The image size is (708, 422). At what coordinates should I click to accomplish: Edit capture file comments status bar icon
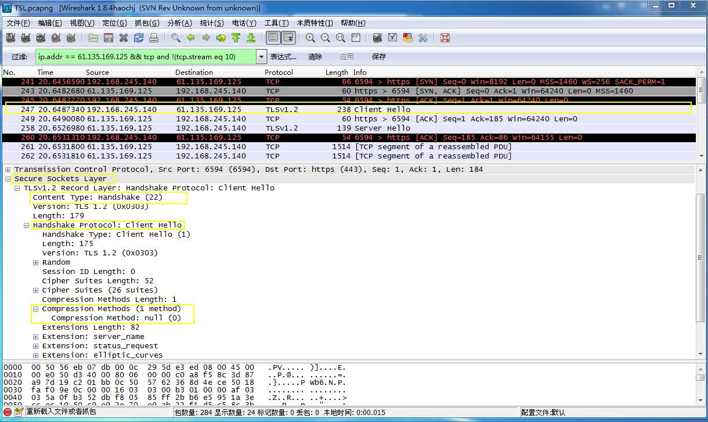pyautogui.click(x=19, y=412)
